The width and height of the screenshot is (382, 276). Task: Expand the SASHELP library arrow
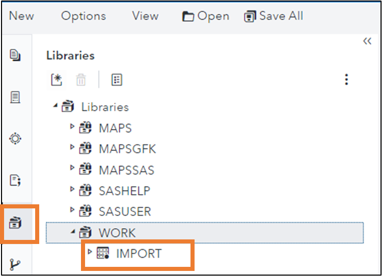(72, 190)
